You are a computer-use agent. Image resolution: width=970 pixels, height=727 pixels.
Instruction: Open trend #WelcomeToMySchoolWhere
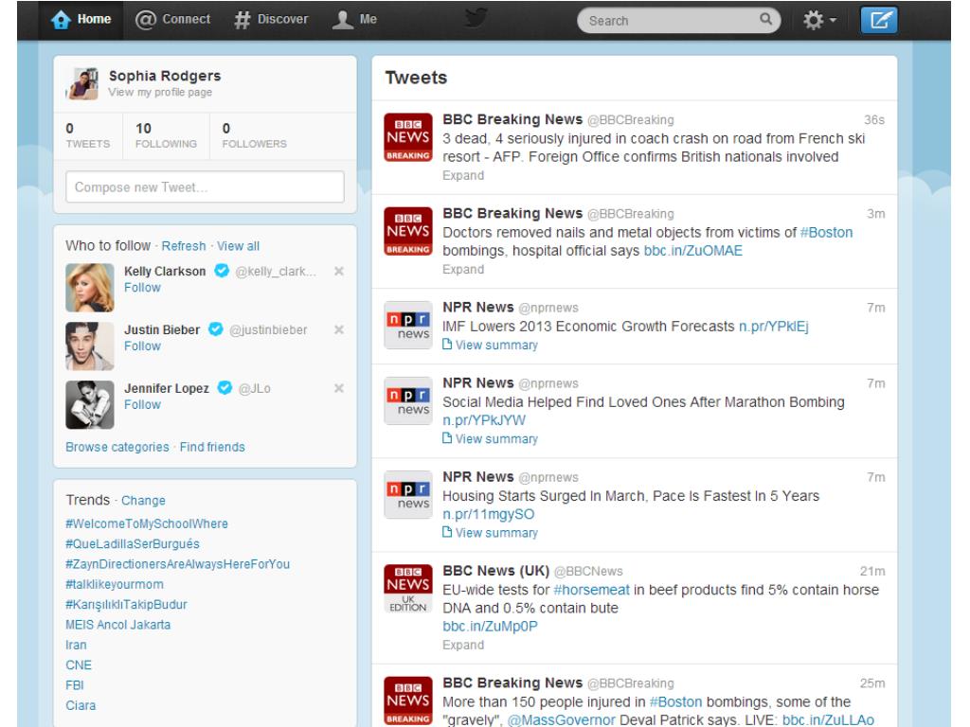click(x=147, y=523)
